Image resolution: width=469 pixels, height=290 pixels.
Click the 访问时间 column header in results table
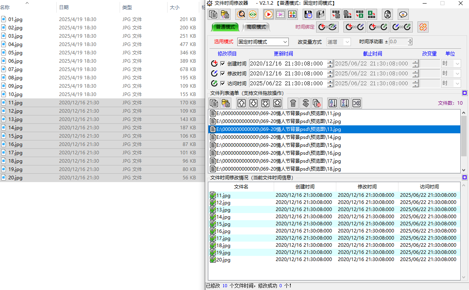point(429,186)
